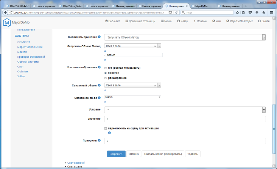This screenshot has width=277, height=169.
Task: Open Связанный объект dropdown arrow
Action: point(159,85)
